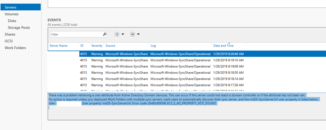This screenshot has width=326, height=130.
Task: Click the save query icon
Action: (132, 34)
